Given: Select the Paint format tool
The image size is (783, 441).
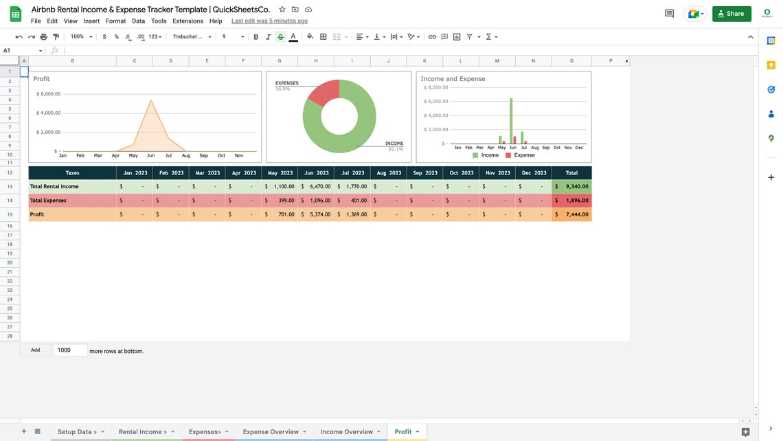Looking at the screenshot, I should coord(56,36).
